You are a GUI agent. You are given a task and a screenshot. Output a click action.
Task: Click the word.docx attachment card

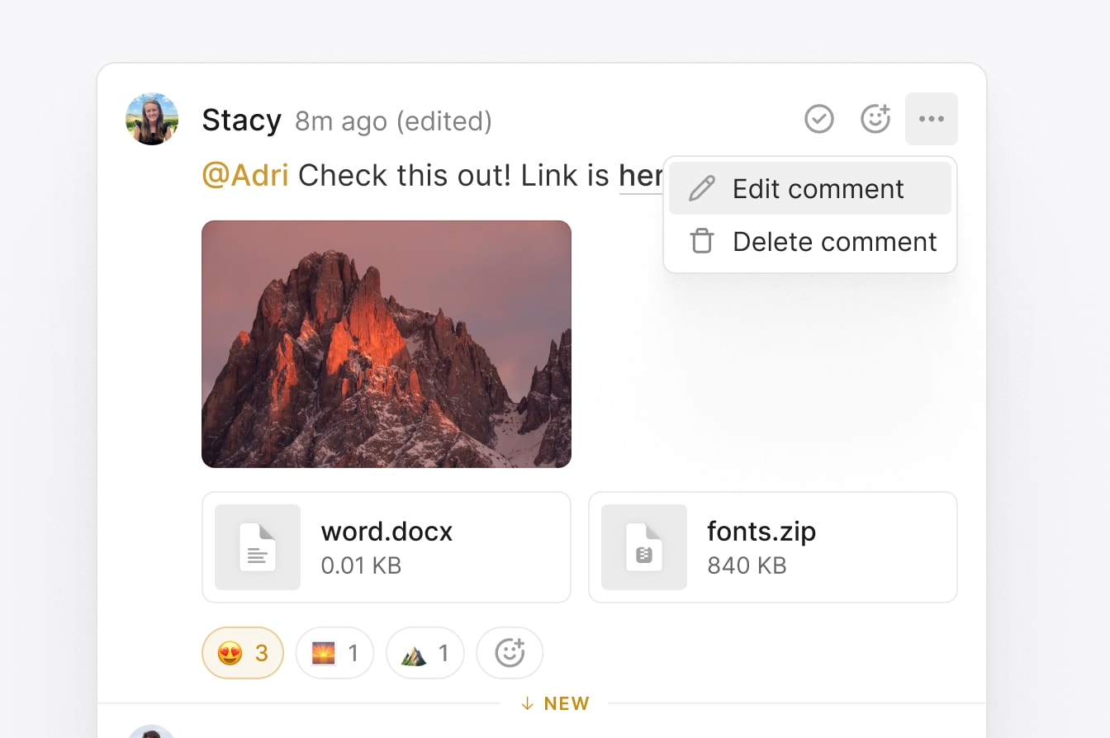386,546
